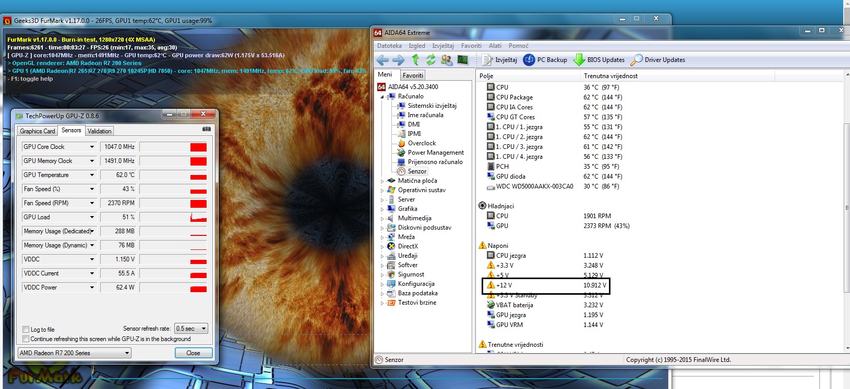Expand the Matična ploča tree node

point(382,181)
